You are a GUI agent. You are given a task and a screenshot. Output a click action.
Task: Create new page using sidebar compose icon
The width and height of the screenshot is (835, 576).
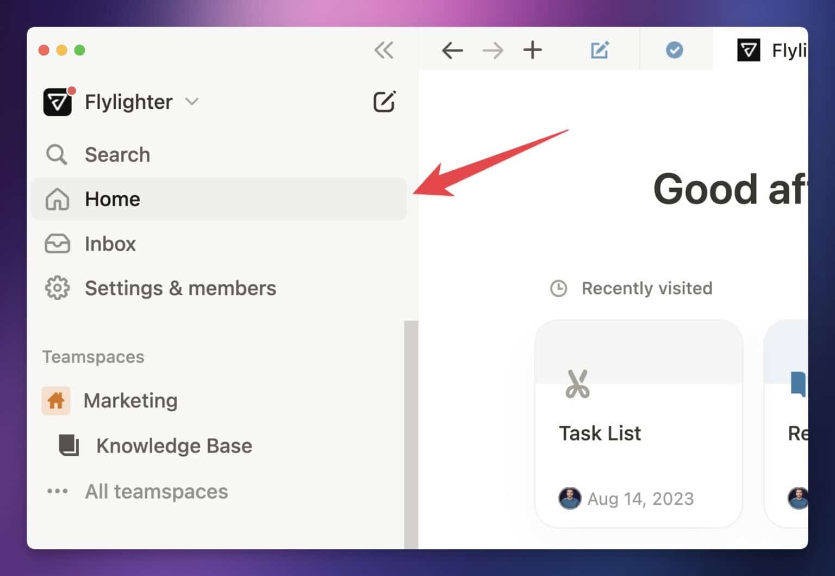(x=384, y=102)
